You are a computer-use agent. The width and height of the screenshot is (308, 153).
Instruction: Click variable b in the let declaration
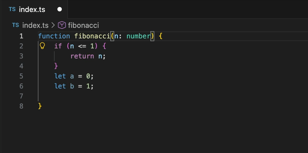tap(72, 86)
